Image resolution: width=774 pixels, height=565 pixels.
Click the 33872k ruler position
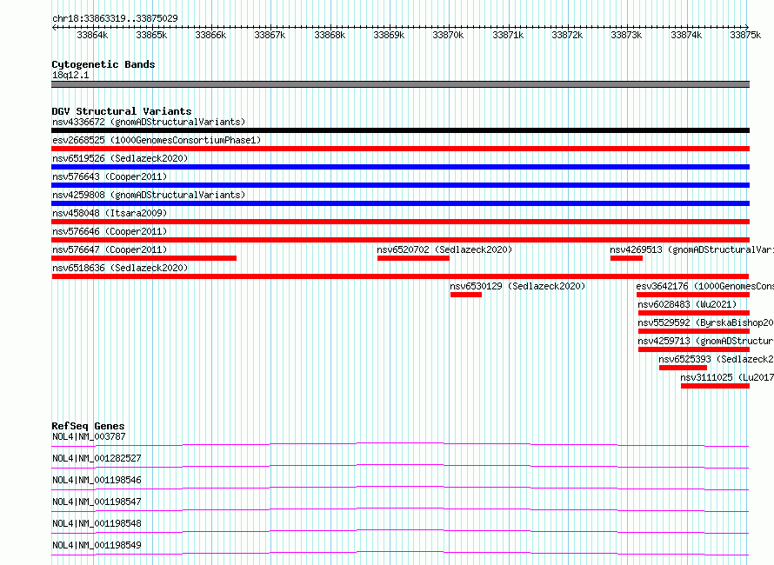click(567, 35)
